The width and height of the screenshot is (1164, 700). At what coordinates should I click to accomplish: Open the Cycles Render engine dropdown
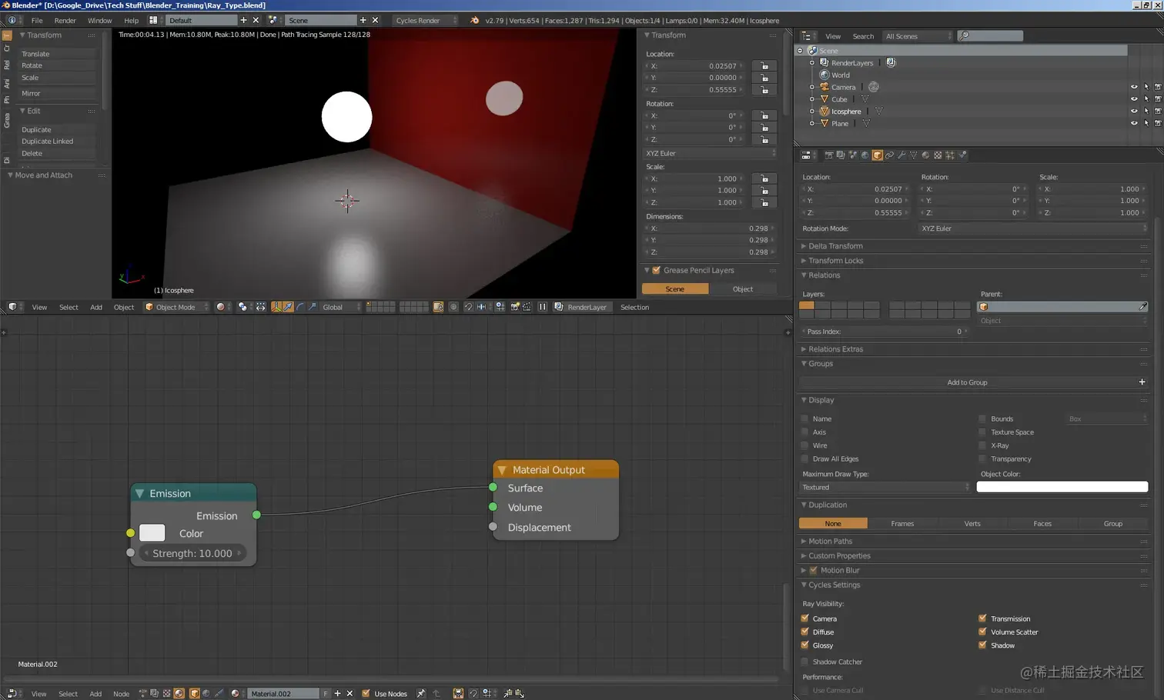coord(425,21)
